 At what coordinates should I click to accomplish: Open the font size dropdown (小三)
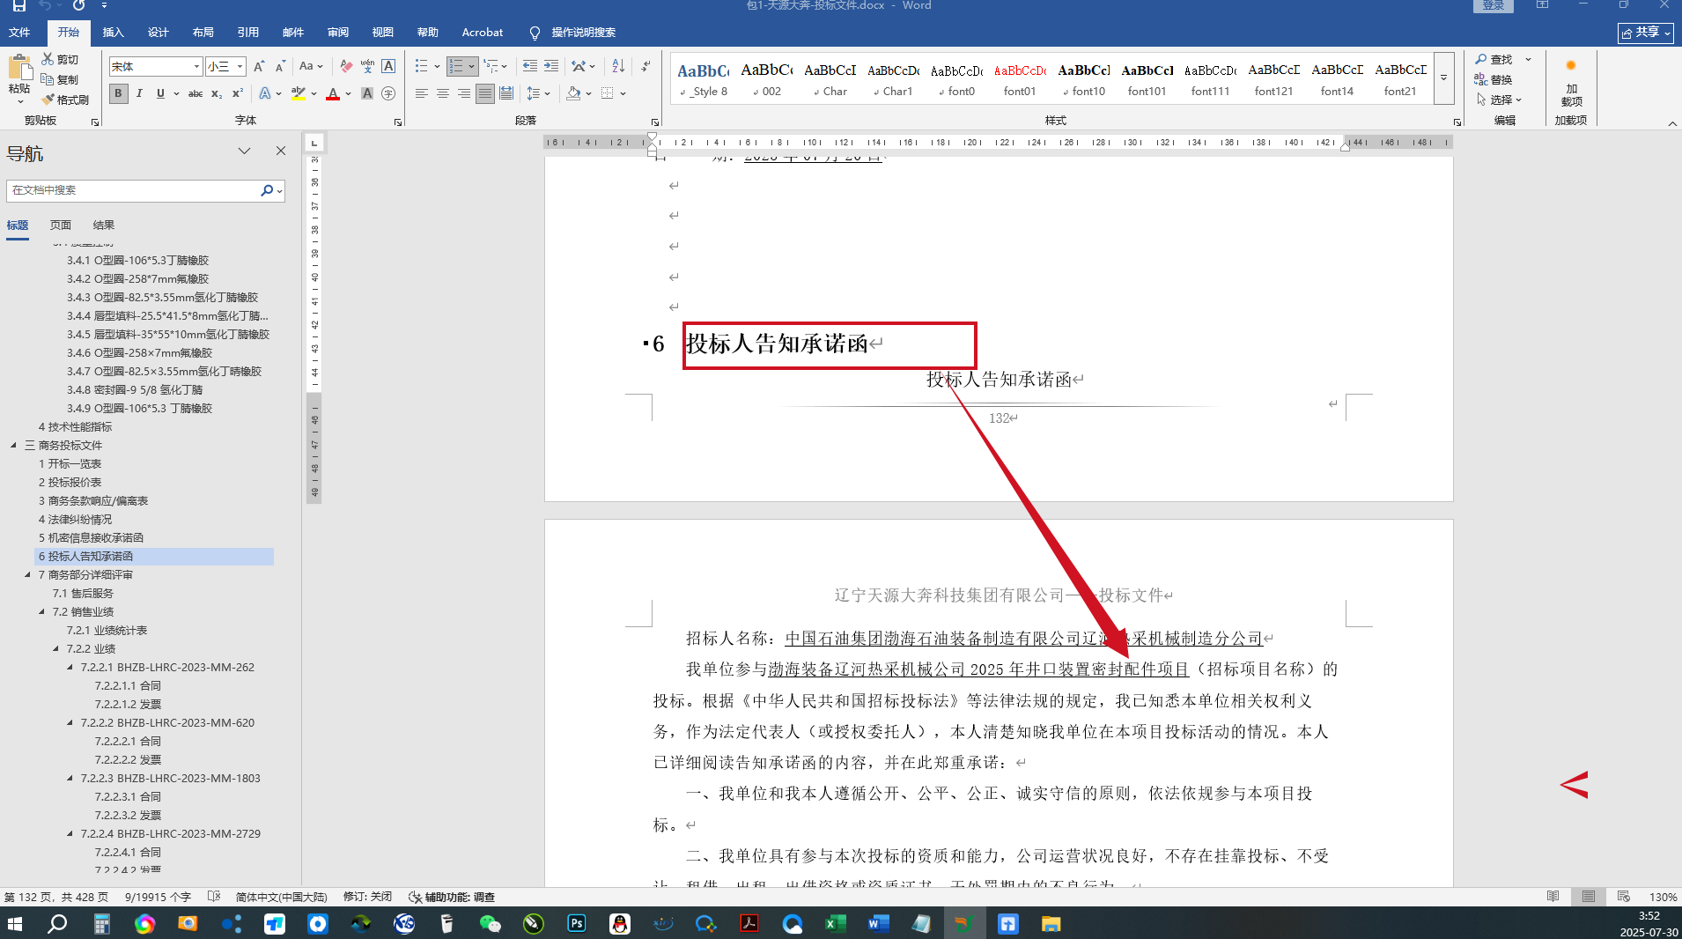pos(240,67)
